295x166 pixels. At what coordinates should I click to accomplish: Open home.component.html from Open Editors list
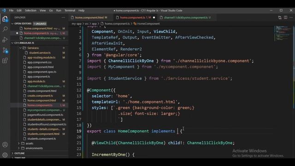tap(38, 29)
